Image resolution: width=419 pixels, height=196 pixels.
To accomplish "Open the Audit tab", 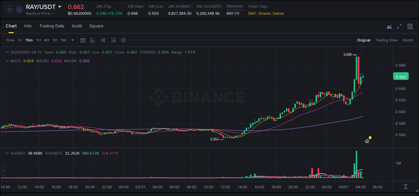I will [x=77, y=26].
